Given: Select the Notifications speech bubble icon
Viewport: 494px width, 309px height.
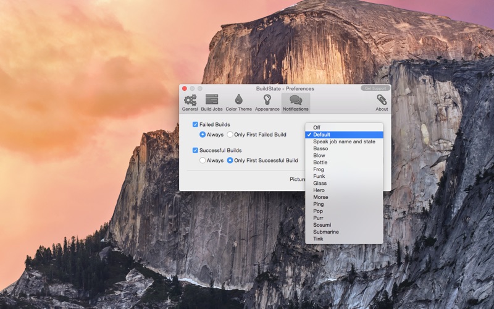Looking at the screenshot, I should click(296, 102).
